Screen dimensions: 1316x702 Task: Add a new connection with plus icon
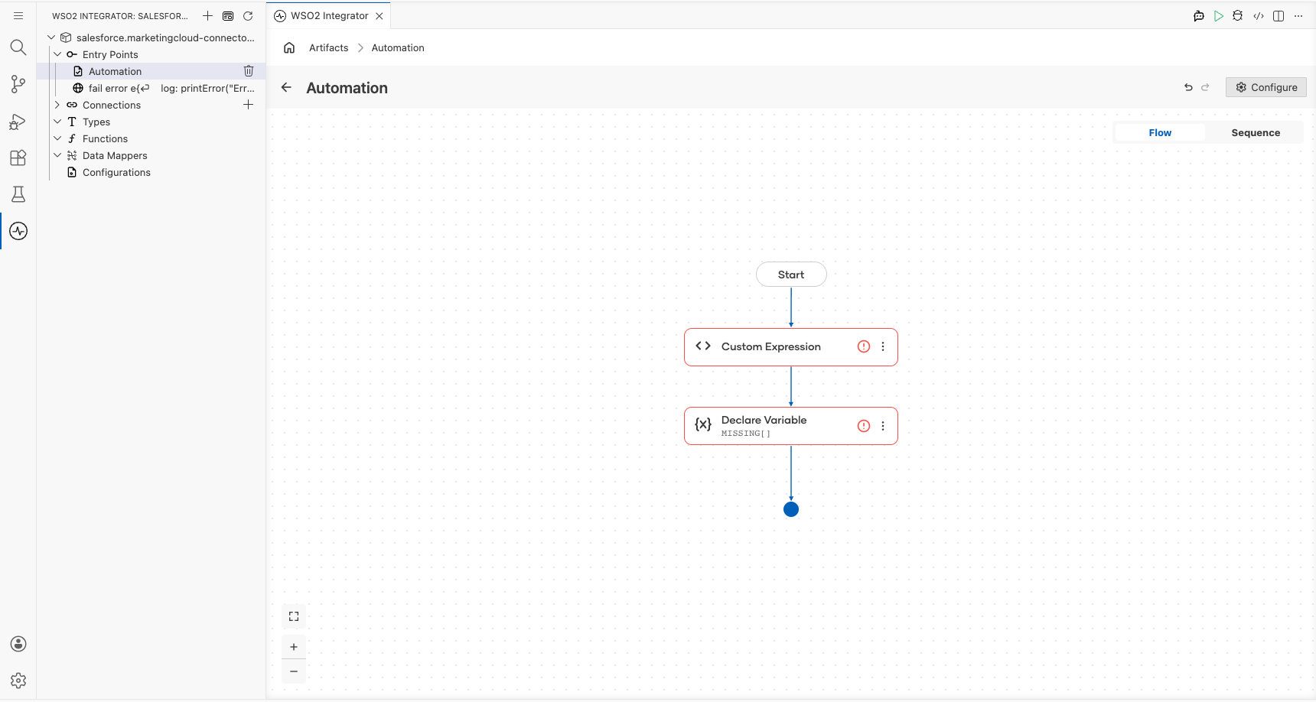pos(248,105)
